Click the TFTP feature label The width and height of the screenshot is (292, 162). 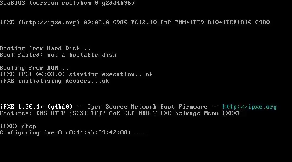coord(98,113)
